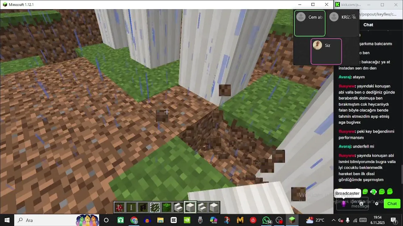Screen dimensions: 403x226
Task: Click fluxyww username on 'peki key beğendinmi' message
Action: coord(347,131)
